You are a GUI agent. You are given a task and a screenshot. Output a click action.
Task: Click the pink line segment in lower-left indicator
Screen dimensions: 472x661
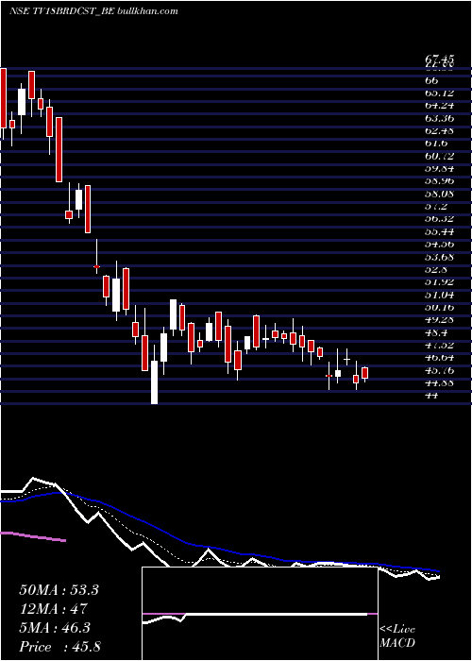pos(33,536)
